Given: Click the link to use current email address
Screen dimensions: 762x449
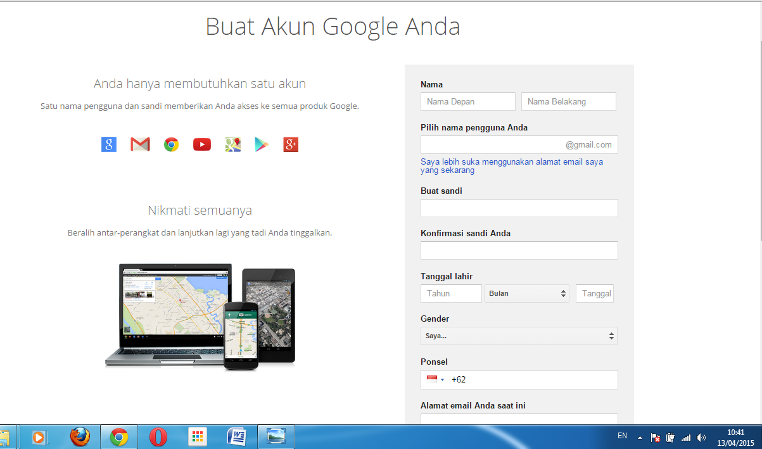Looking at the screenshot, I should pos(512,166).
